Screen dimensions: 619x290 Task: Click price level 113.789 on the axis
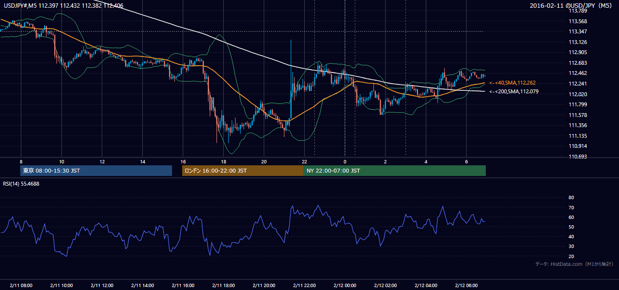tap(577, 11)
